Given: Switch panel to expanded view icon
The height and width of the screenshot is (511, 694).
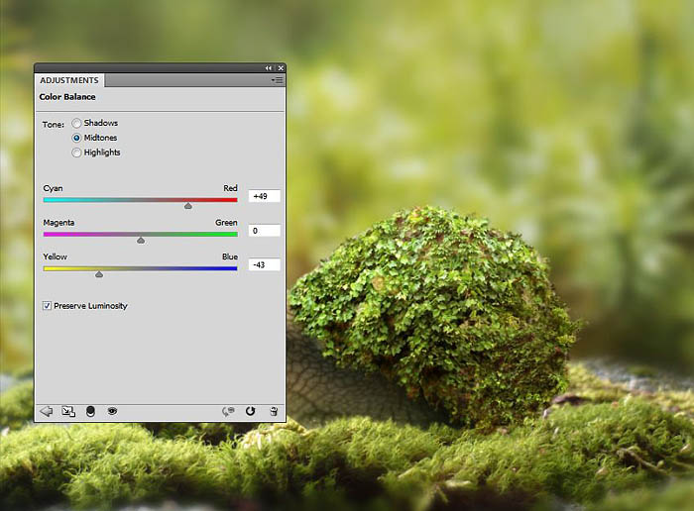Looking at the screenshot, I should (x=68, y=411).
